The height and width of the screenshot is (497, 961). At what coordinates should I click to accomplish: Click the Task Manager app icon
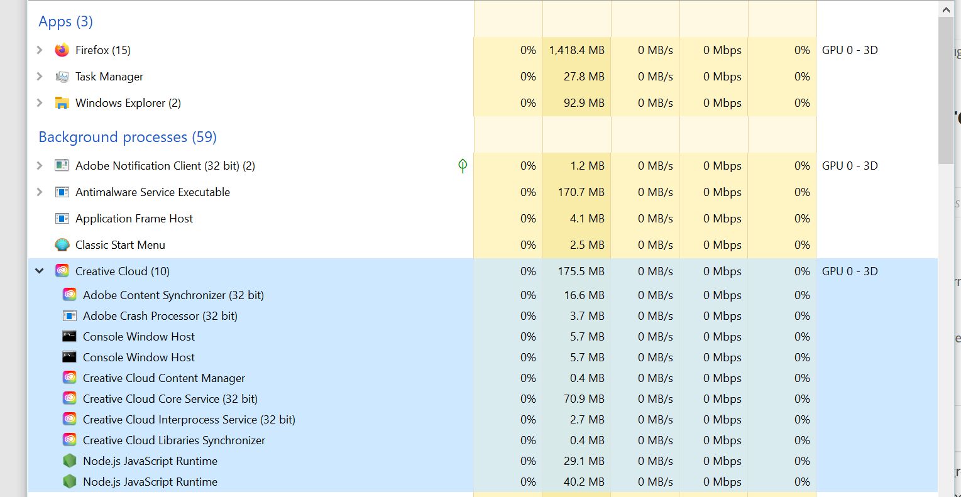pyautogui.click(x=62, y=76)
